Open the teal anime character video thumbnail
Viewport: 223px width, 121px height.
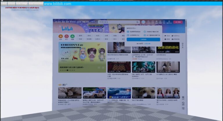(143, 67)
